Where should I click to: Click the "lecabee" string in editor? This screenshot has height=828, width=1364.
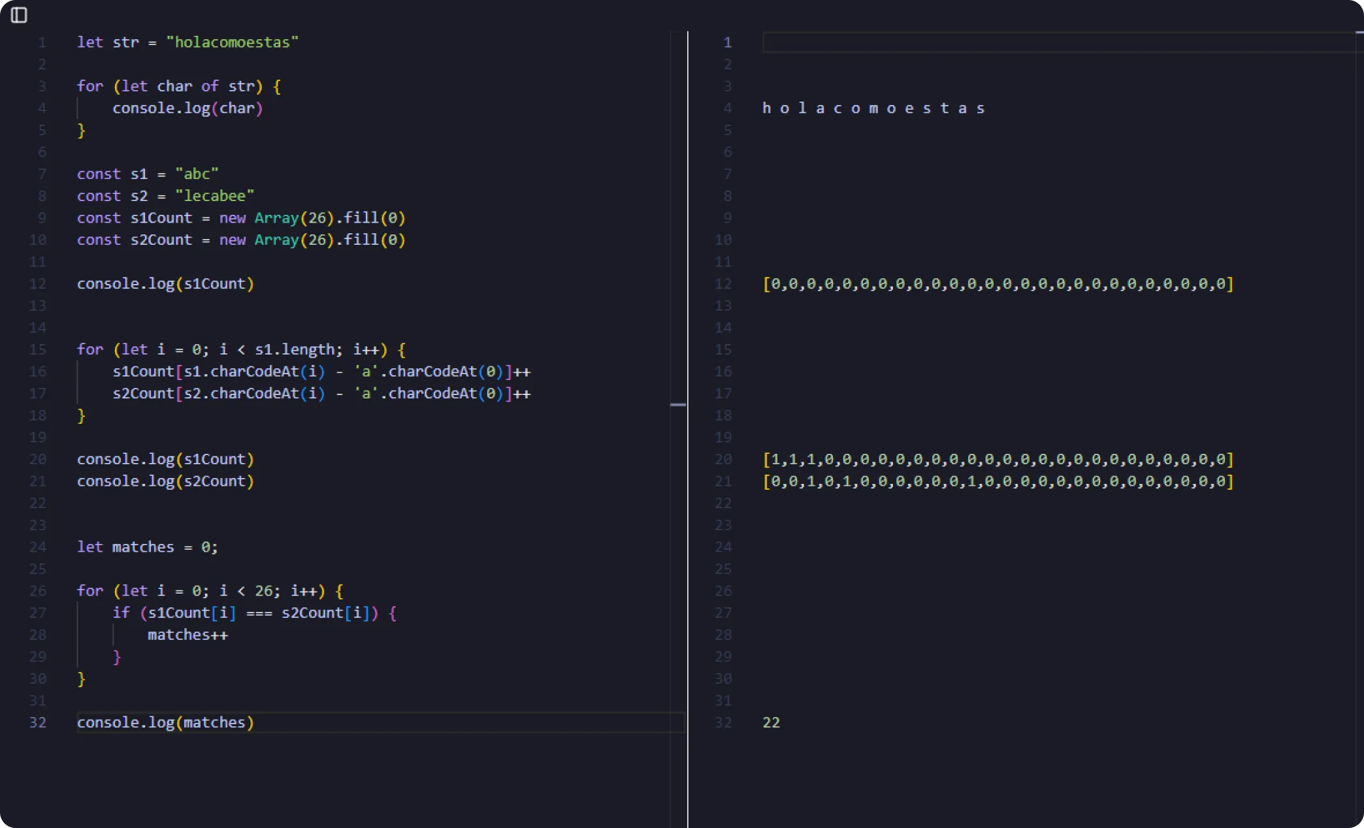[214, 196]
